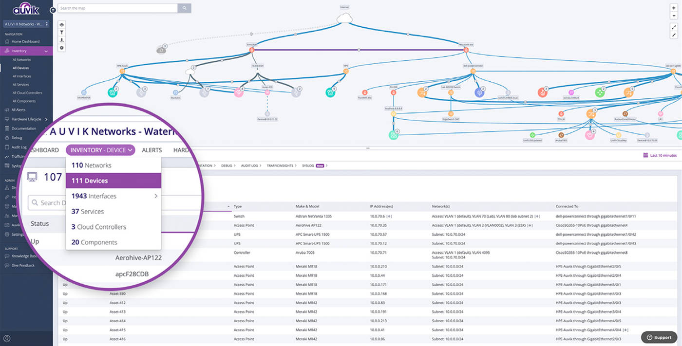Open Give Feedback link in sidebar
This screenshot has height=346, width=682.
[23, 265]
